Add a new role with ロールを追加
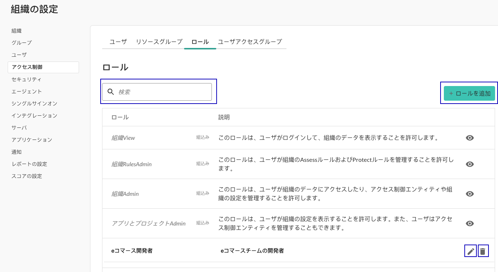 (x=469, y=93)
